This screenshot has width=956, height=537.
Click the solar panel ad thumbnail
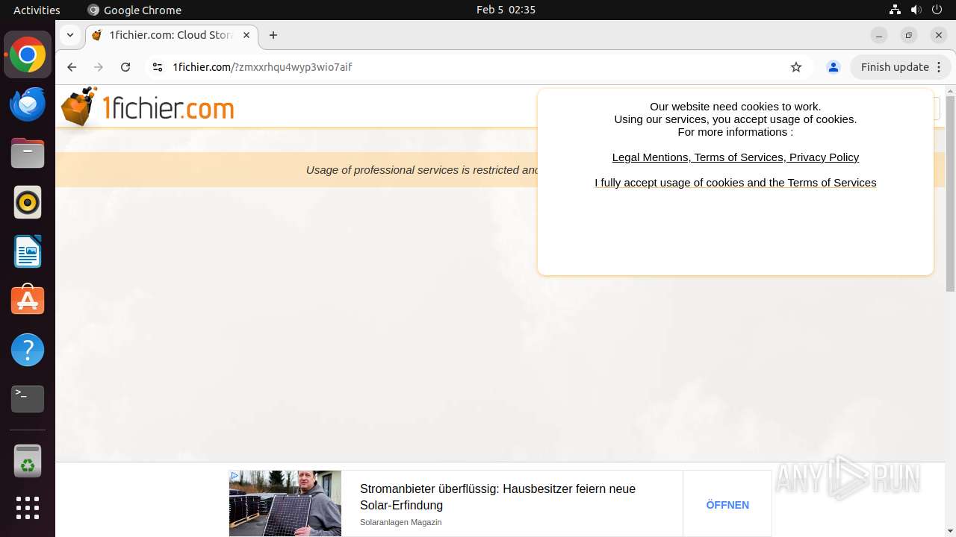[285, 503]
